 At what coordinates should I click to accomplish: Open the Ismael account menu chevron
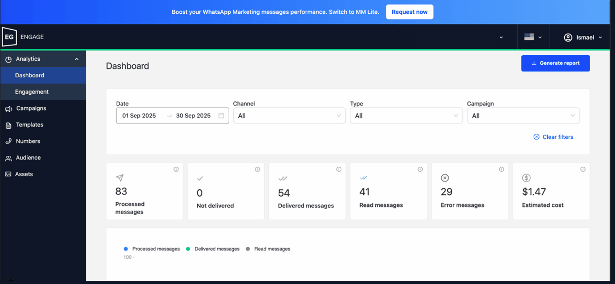coord(600,38)
